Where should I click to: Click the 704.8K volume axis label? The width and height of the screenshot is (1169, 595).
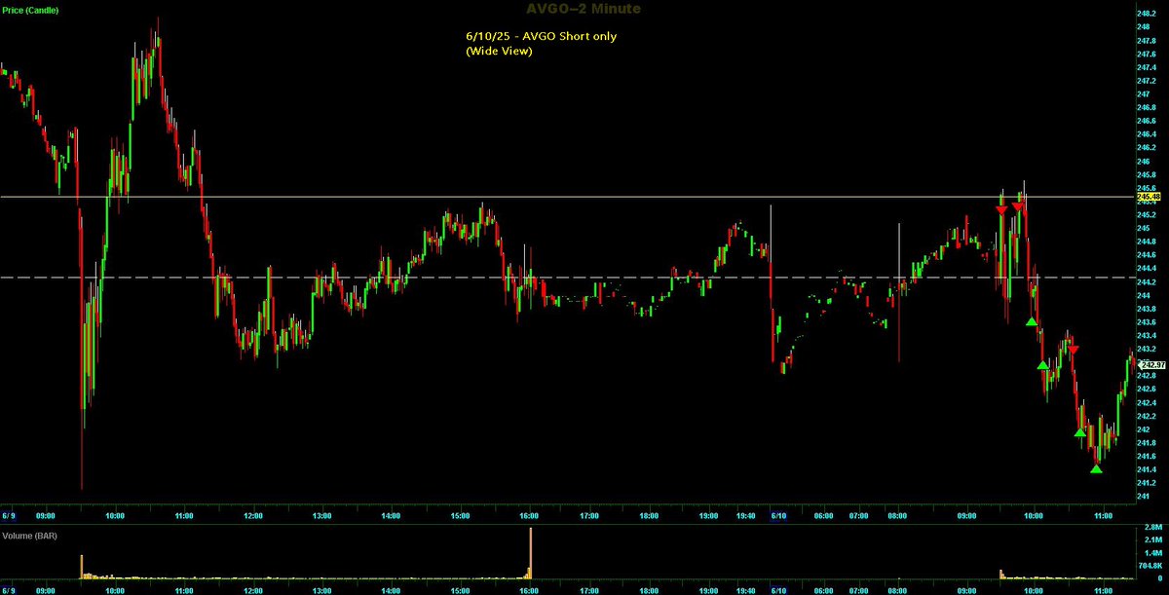(1150, 565)
